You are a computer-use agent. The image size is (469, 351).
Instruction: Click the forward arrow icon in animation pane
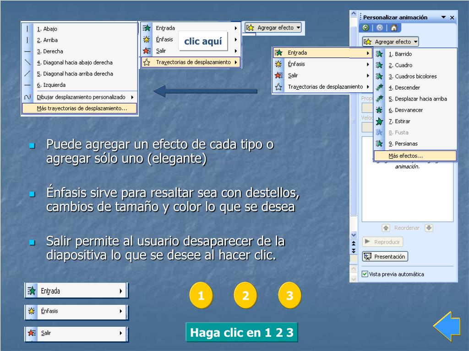point(380,28)
